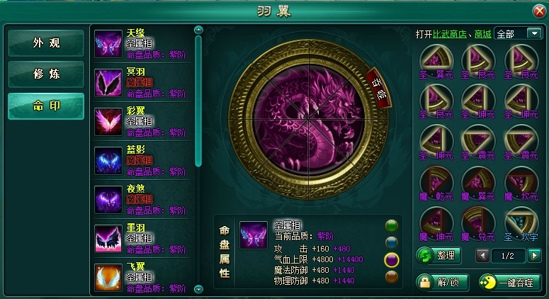Switch to the 修炼 tab

[46, 74]
